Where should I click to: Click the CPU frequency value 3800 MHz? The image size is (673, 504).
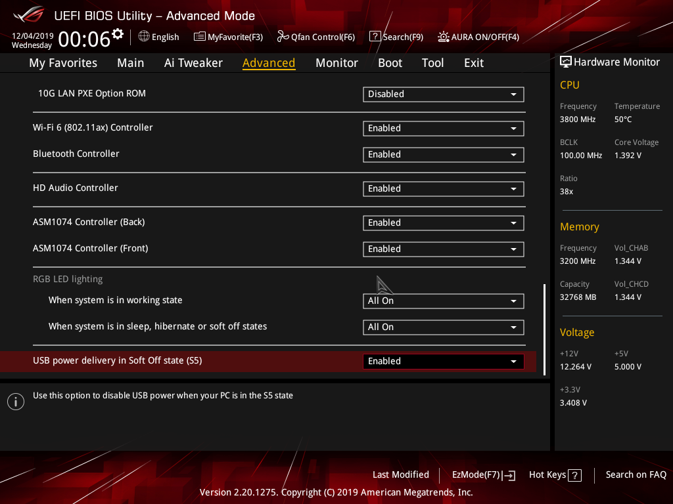pos(578,119)
